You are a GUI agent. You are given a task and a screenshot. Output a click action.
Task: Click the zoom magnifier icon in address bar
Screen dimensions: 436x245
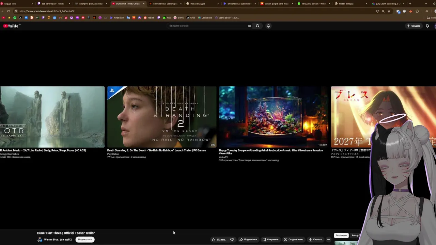pos(383,11)
